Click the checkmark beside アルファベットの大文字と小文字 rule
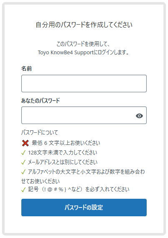 pyautogui.click(x=23, y=172)
